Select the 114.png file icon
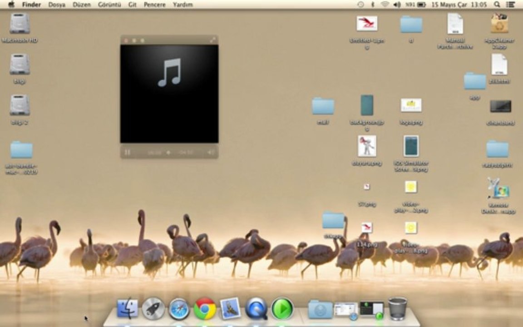 (x=366, y=228)
